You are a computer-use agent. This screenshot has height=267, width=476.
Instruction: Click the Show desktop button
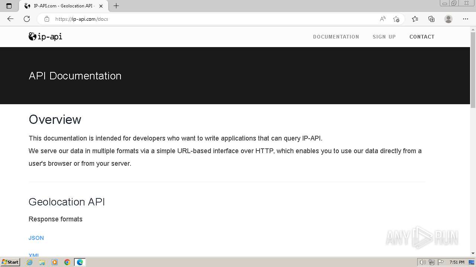[472, 262]
